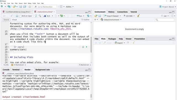Click the Create Project icon

(x=9, y=7)
